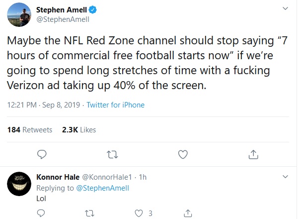Click the @StephenAmell mention in reply

102,188
